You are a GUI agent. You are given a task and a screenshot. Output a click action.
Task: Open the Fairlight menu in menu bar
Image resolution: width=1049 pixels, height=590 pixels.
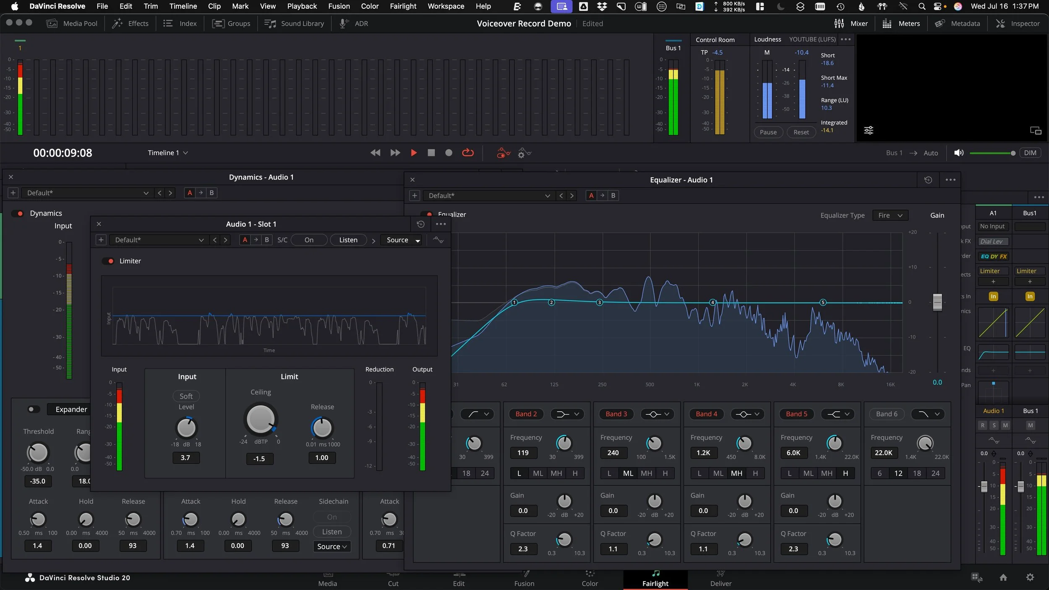(x=403, y=6)
